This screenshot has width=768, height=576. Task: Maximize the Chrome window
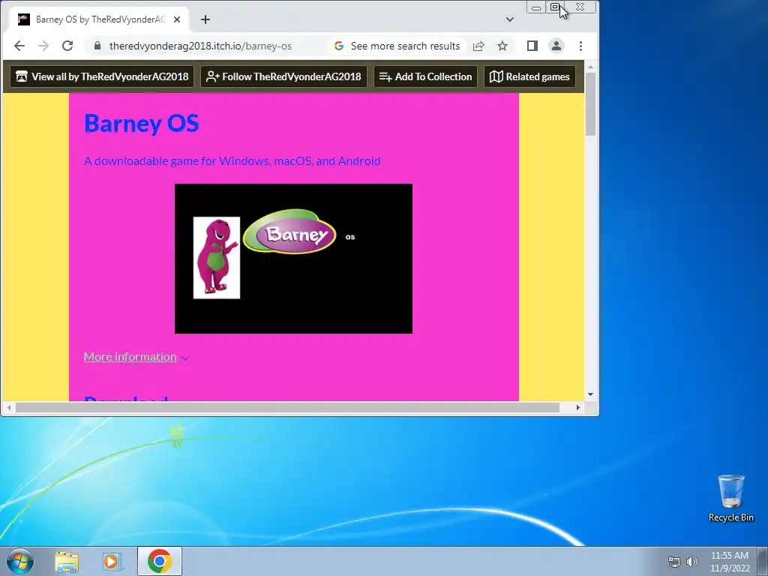pyautogui.click(x=555, y=7)
